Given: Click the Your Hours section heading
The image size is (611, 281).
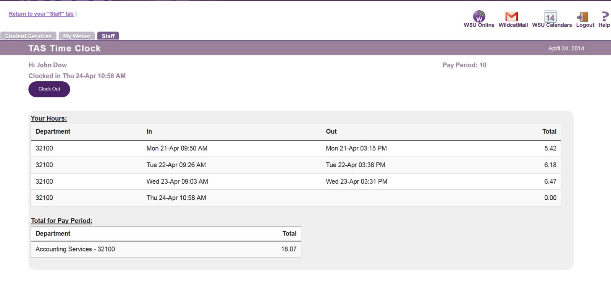Looking at the screenshot, I should pyautogui.click(x=49, y=118).
